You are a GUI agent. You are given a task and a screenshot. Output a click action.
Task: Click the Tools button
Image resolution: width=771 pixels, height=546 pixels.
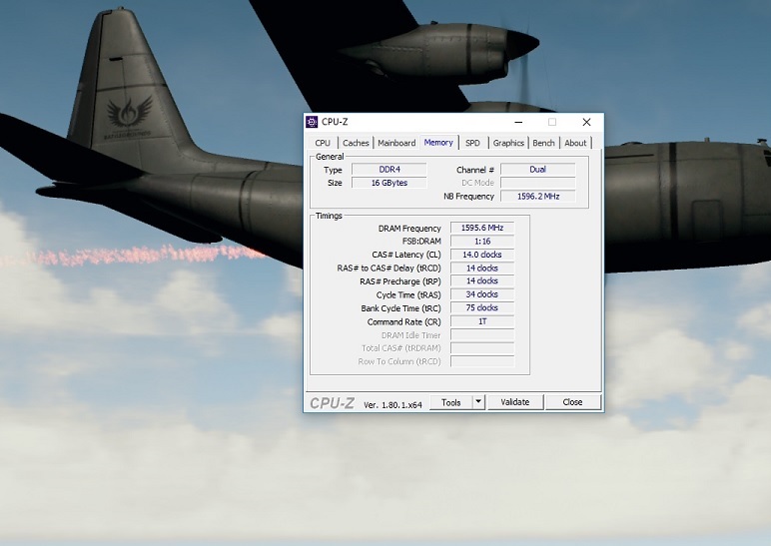tap(450, 402)
